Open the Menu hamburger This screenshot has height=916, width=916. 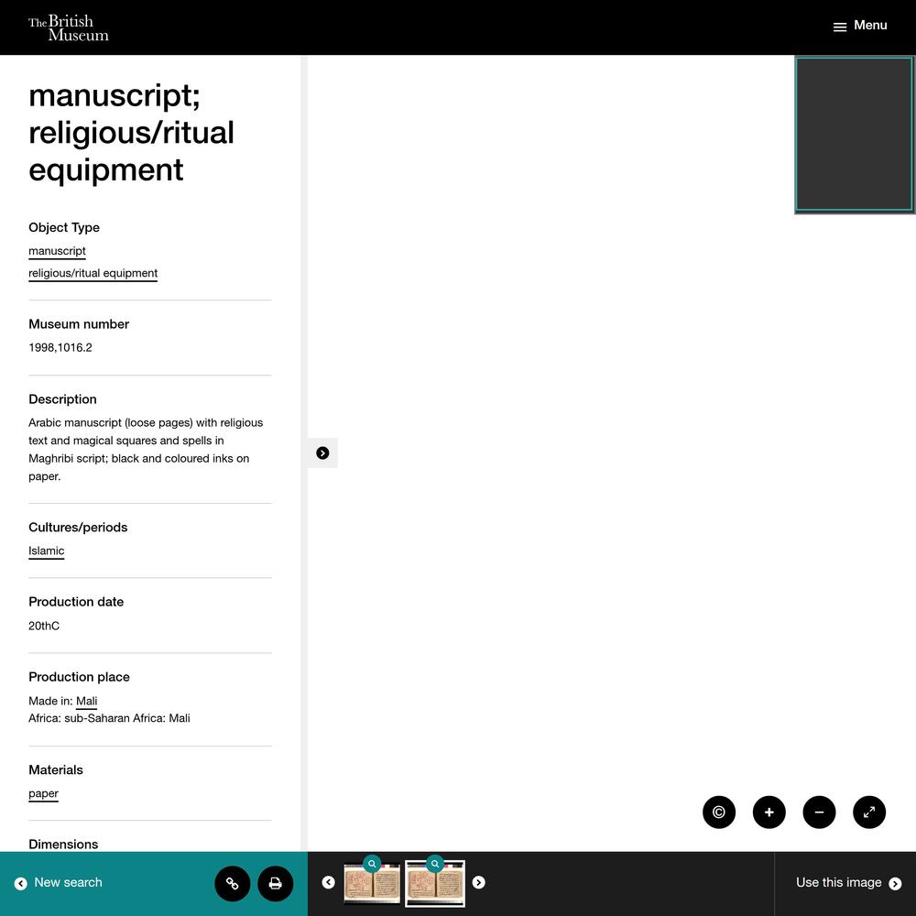859,26
